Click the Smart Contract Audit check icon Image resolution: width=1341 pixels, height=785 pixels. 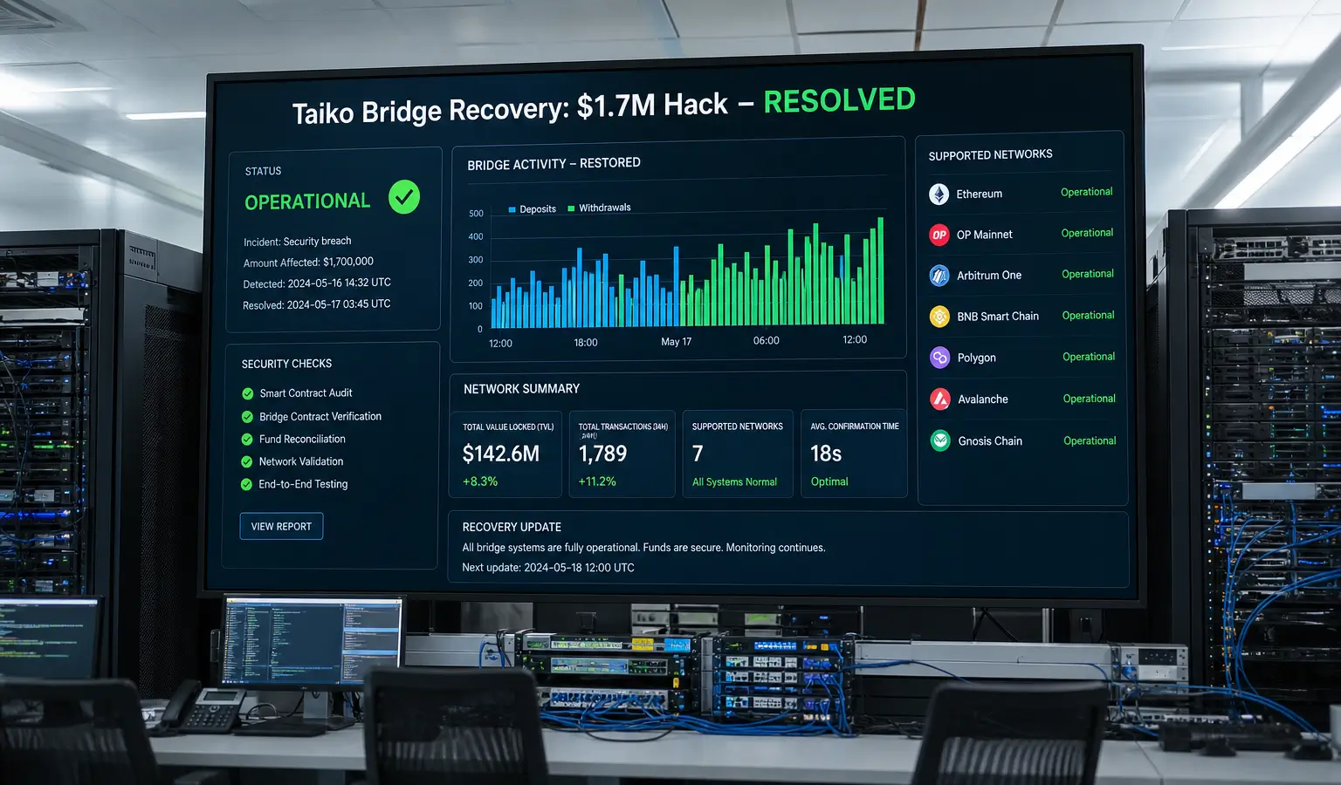(248, 393)
